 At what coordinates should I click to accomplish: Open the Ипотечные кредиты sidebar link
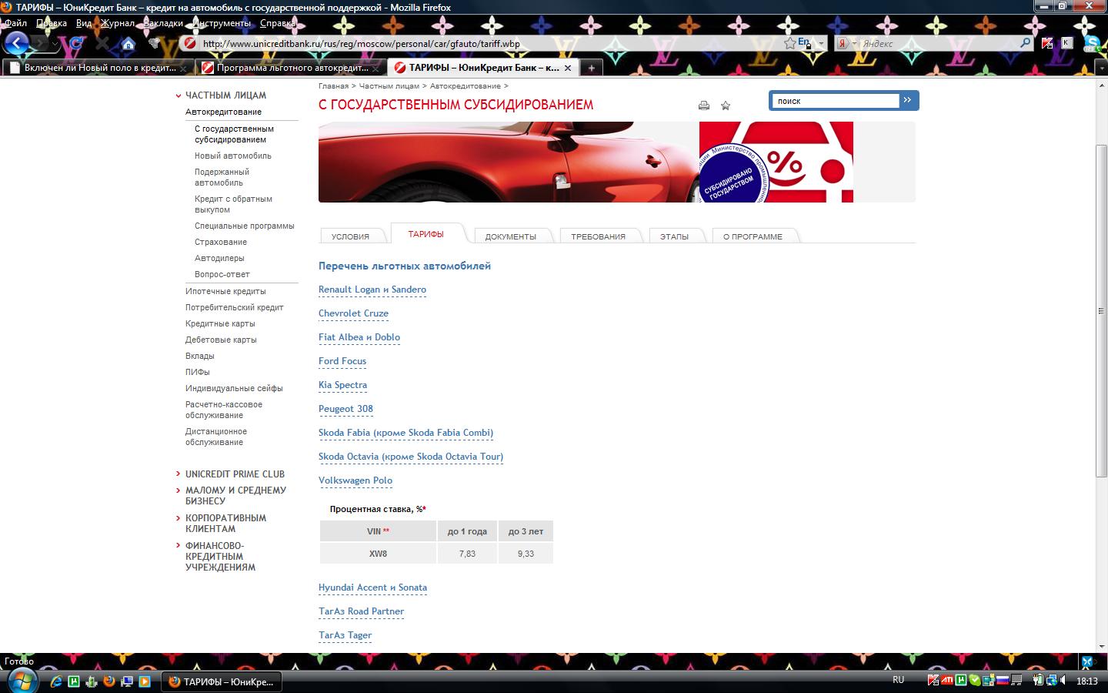tap(225, 291)
